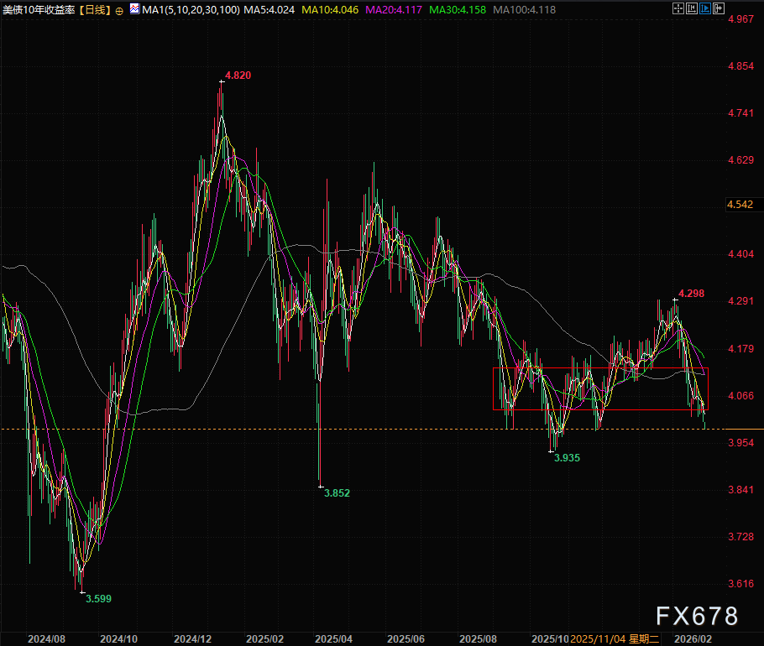
Task: Click the 4.542 highlighted price axis label
Action: [x=740, y=205]
